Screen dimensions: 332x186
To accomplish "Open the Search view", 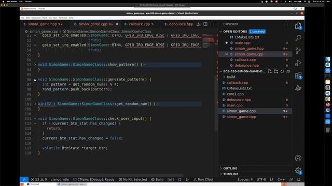I will (x=298, y=38).
